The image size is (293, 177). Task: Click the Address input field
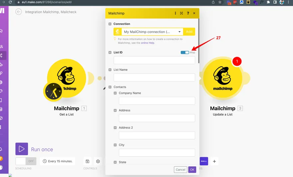tap(157, 118)
